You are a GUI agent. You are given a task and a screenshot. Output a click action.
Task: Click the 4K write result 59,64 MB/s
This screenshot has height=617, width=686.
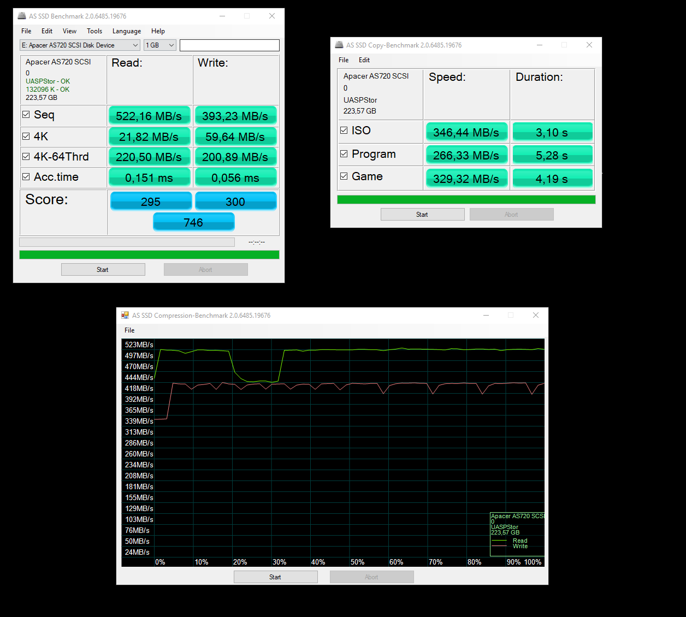pyautogui.click(x=236, y=137)
